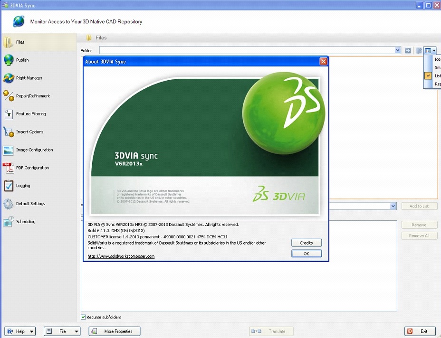Choose Icons from the view menu
The image size is (441, 338).
(x=435, y=59)
